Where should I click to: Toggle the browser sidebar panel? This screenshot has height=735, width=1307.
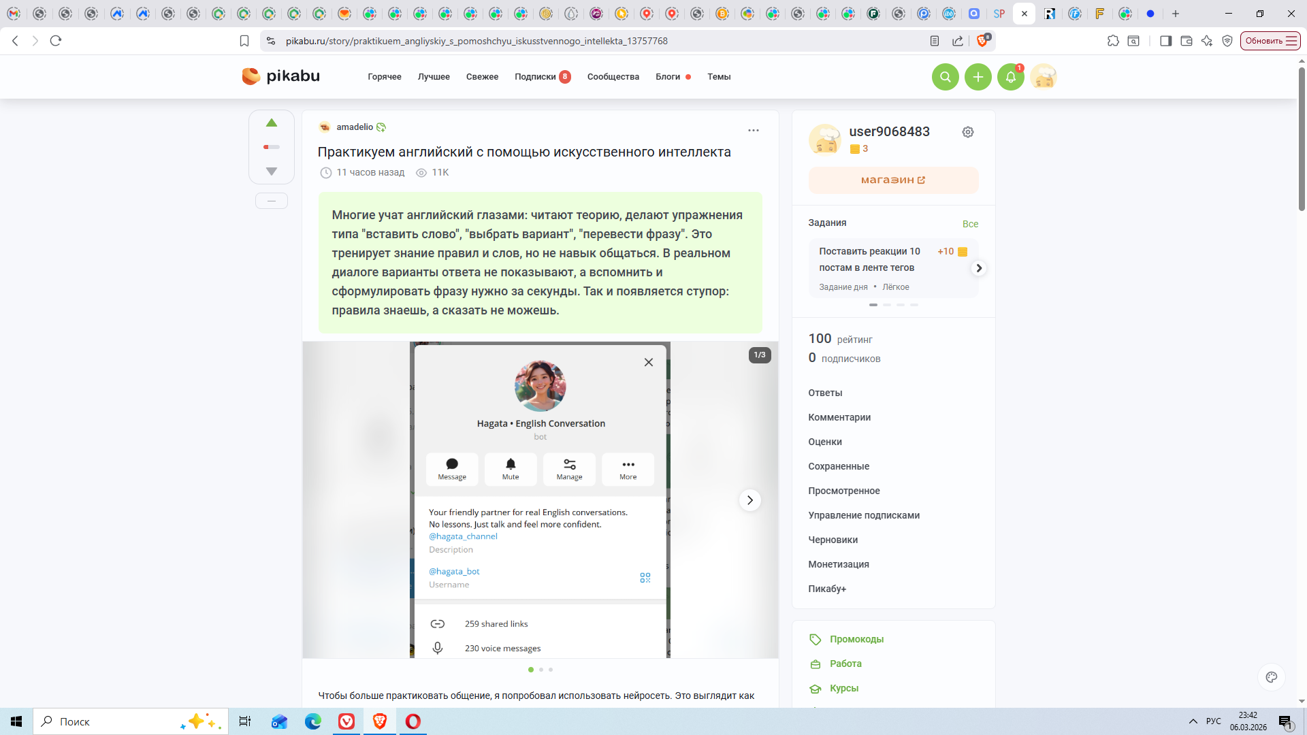(x=1165, y=41)
